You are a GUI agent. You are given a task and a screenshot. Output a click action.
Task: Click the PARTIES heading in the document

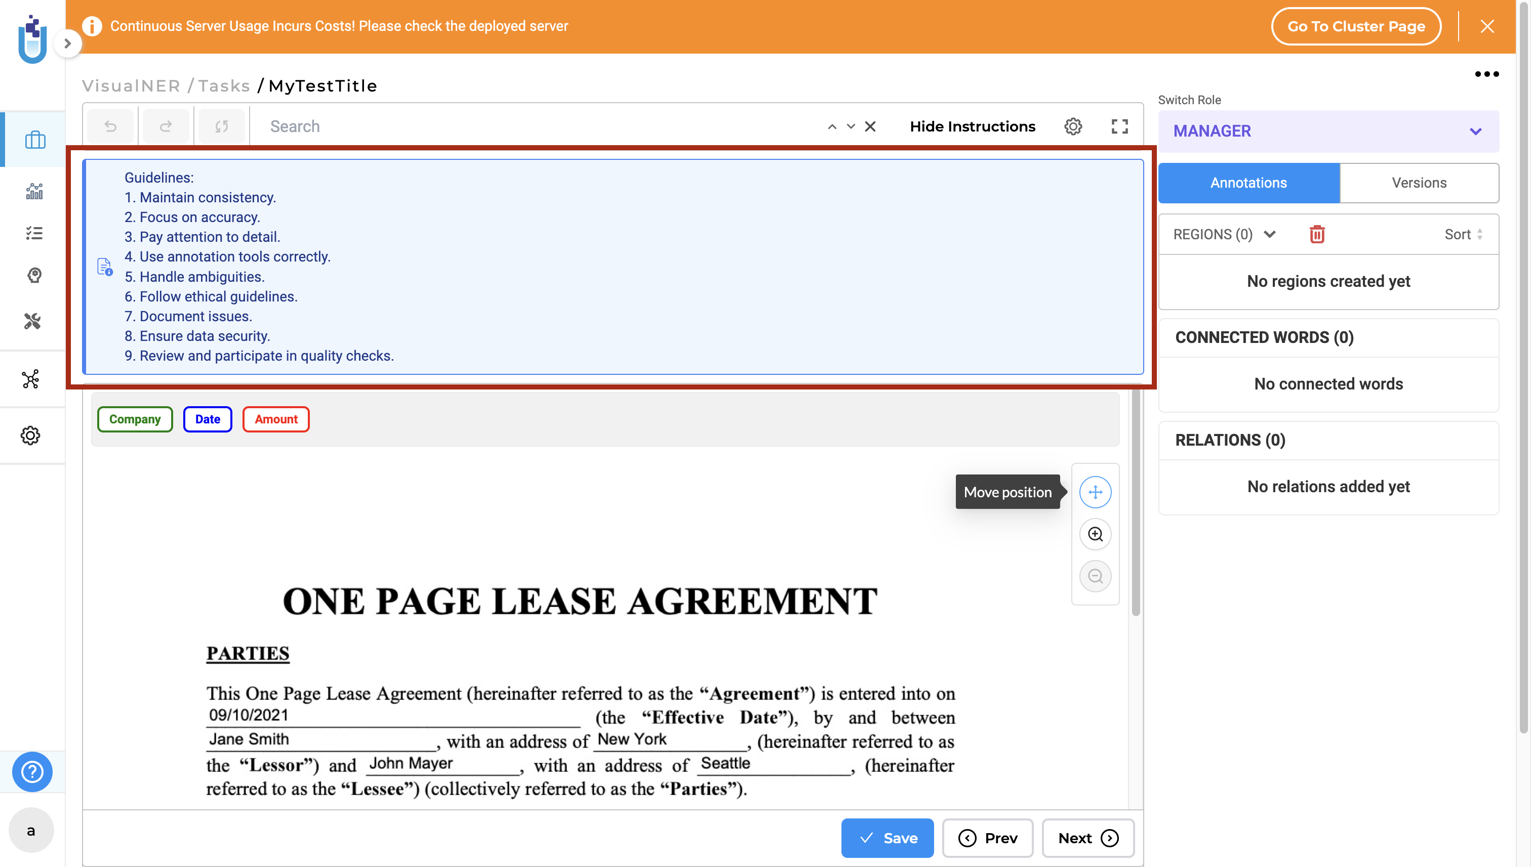248,653
